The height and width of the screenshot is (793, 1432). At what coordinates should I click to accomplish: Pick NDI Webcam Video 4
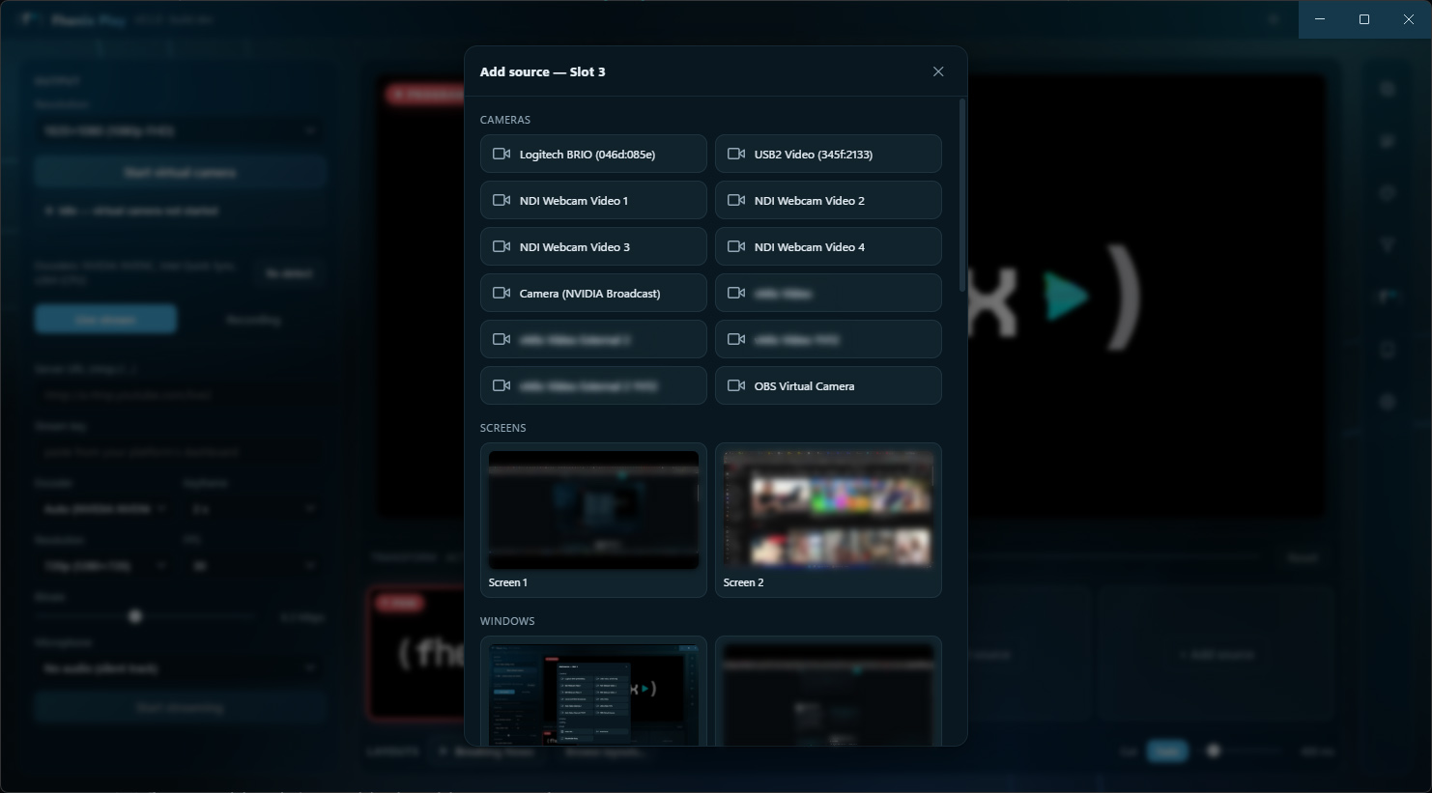pos(828,246)
